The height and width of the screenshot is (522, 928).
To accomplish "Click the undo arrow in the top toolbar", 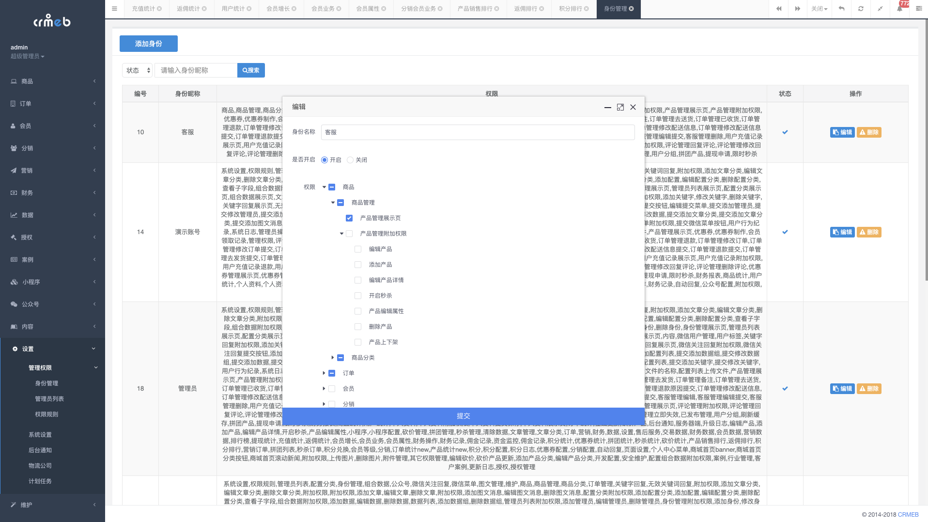I will coord(841,9).
